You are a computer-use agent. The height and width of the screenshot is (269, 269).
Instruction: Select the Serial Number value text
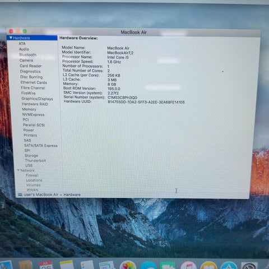(x=122, y=98)
